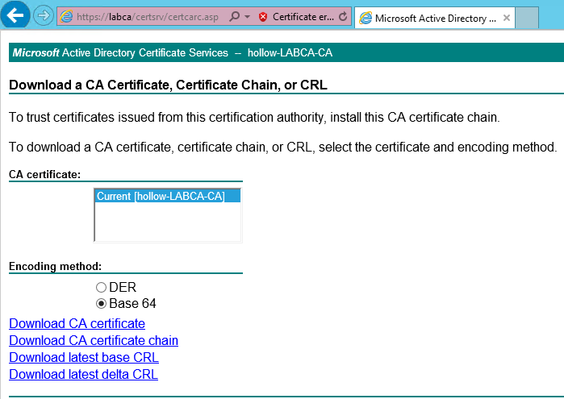Download the latest delta CRL
The width and height of the screenshot is (564, 399).
[x=83, y=374]
